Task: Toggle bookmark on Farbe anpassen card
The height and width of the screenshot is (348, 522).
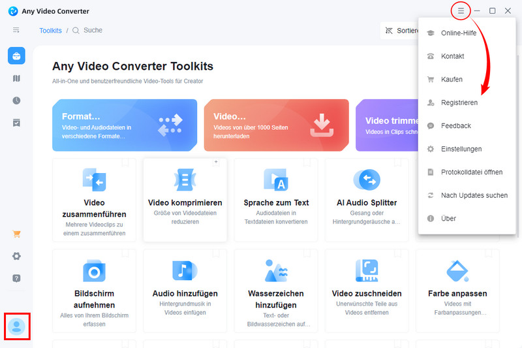Action: [x=489, y=253]
